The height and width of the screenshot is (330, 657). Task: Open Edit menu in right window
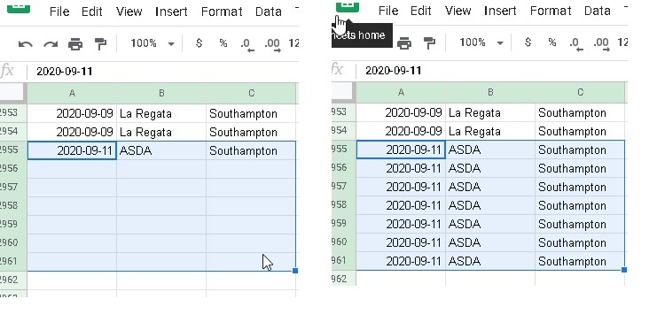click(x=420, y=11)
